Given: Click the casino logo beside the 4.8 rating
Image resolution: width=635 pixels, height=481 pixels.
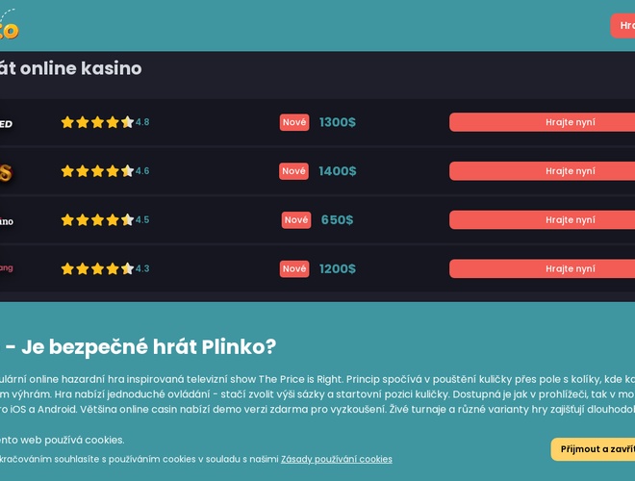Looking at the screenshot, I should [x=6, y=123].
